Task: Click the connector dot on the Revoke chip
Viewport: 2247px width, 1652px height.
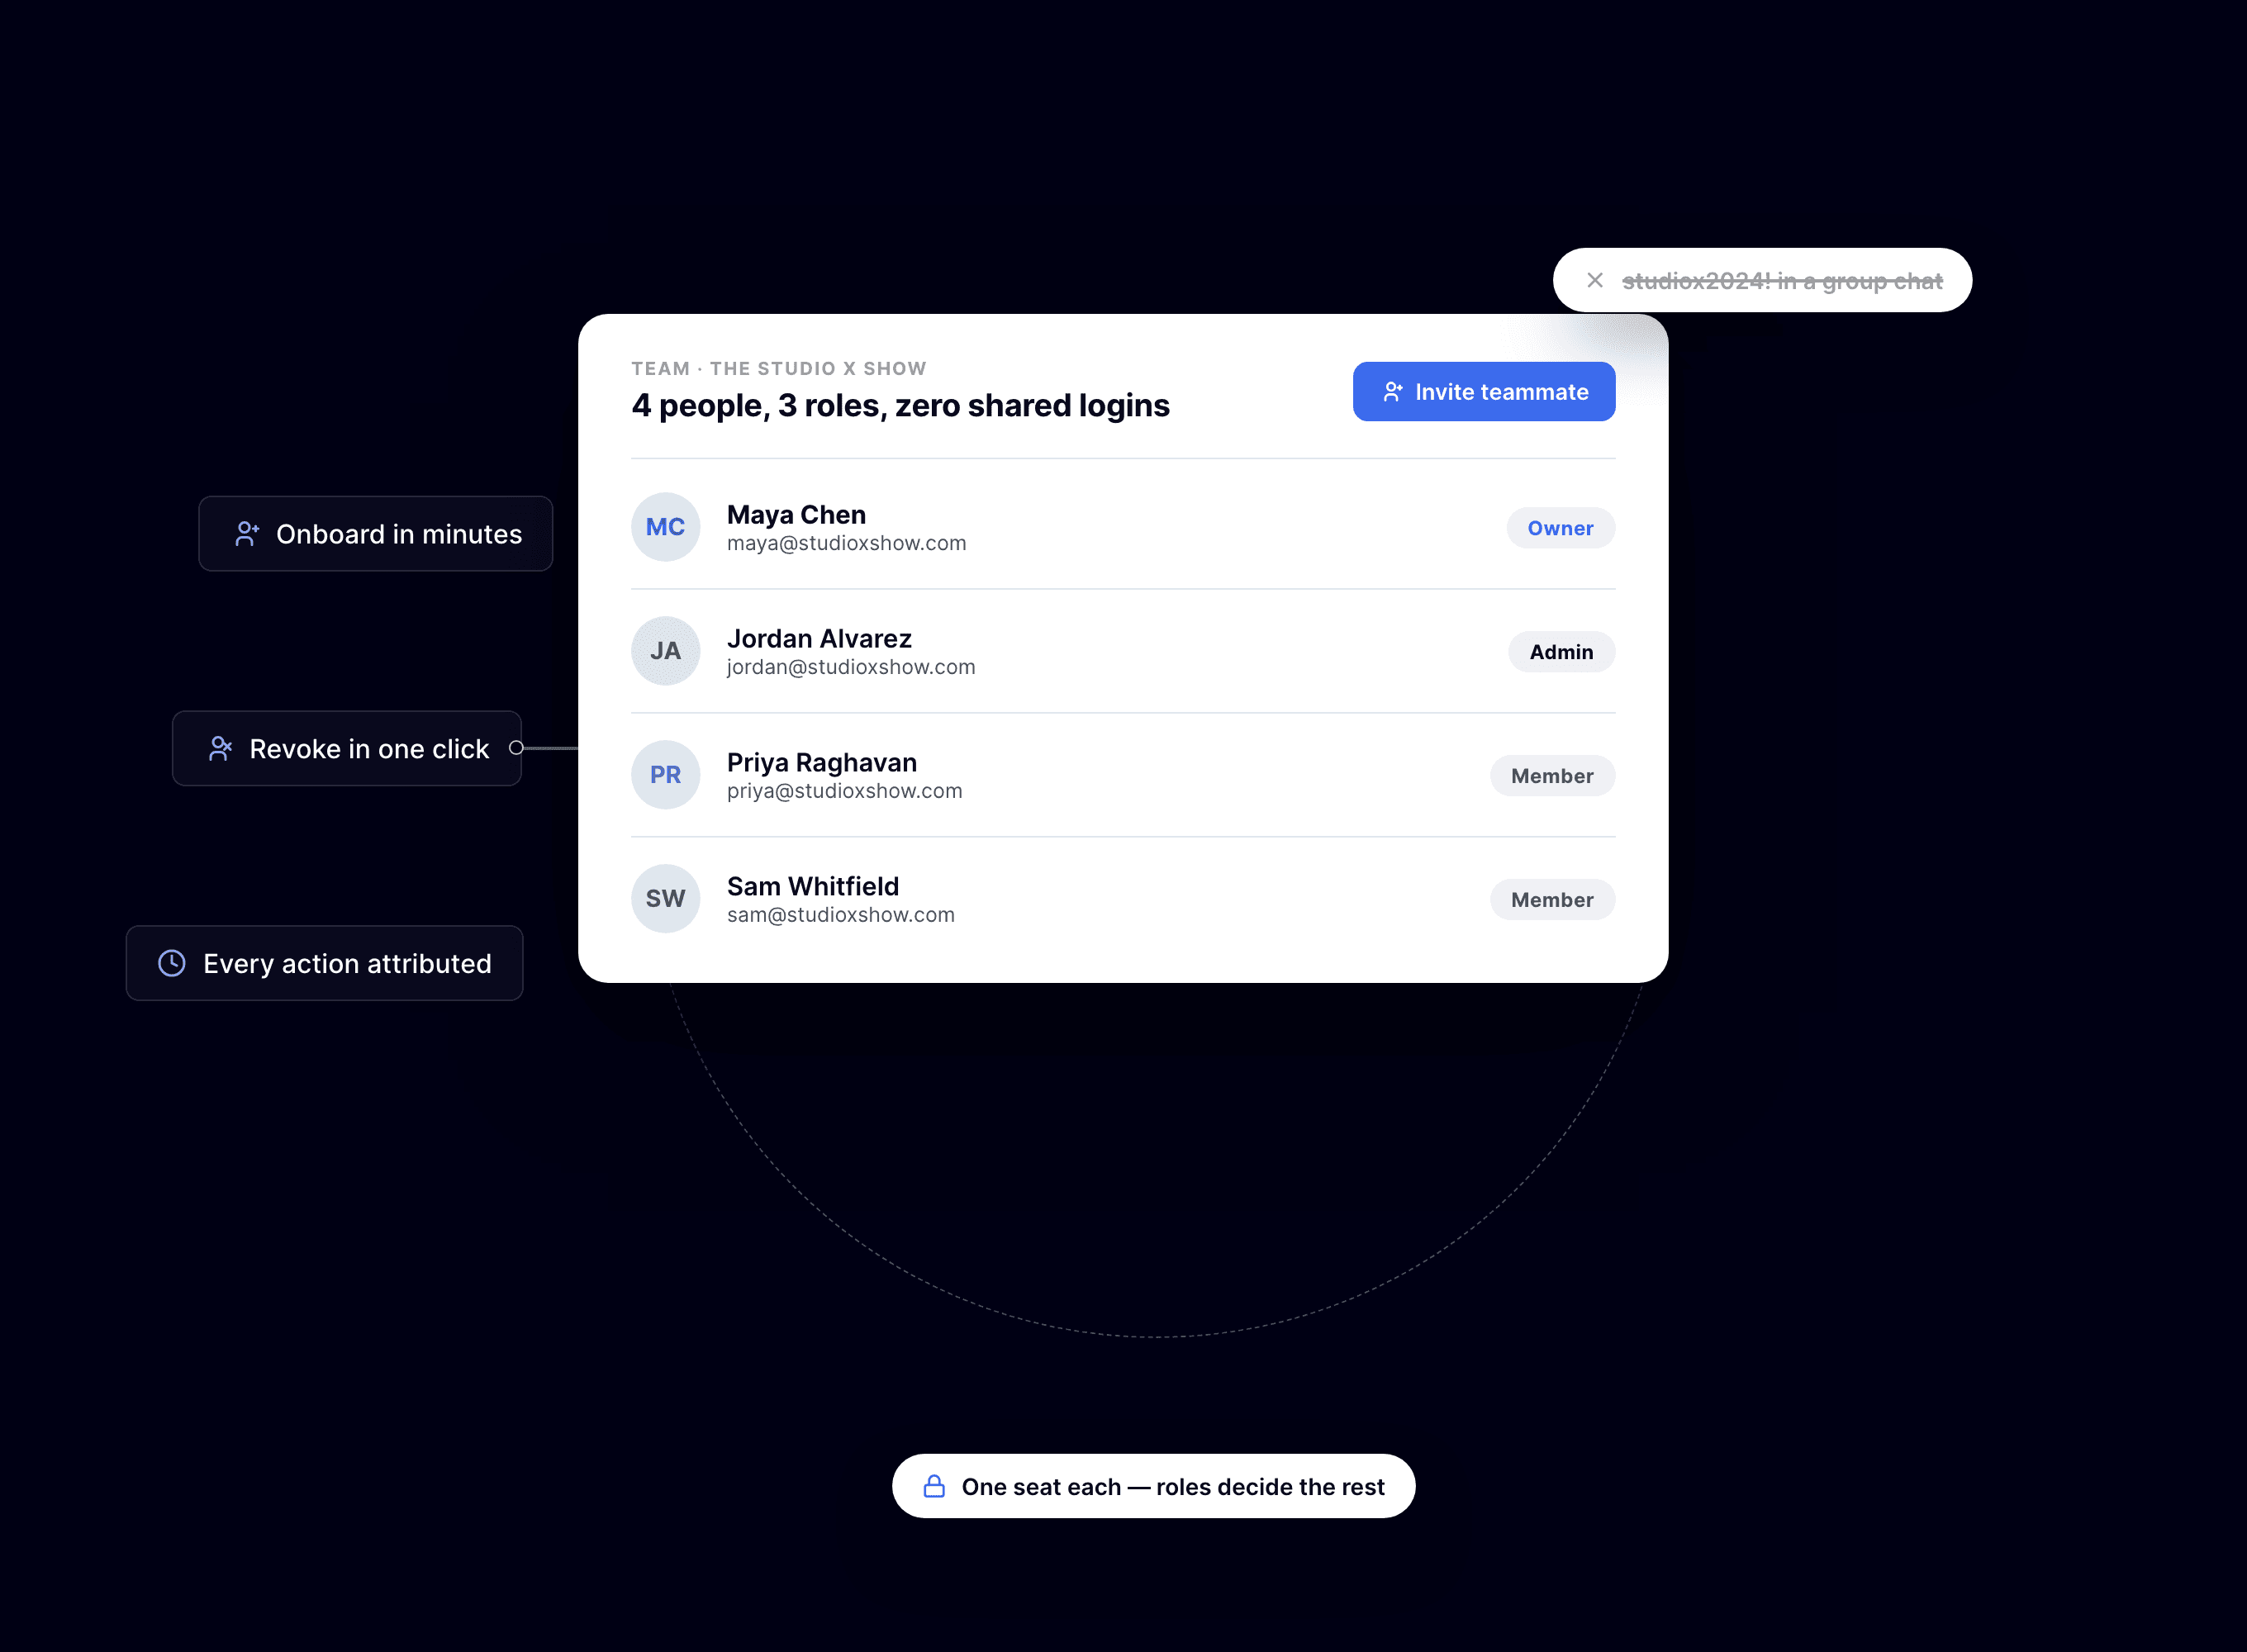Action: click(516, 747)
